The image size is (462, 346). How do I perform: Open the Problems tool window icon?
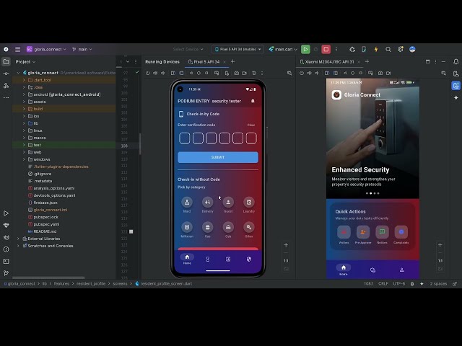(6, 249)
